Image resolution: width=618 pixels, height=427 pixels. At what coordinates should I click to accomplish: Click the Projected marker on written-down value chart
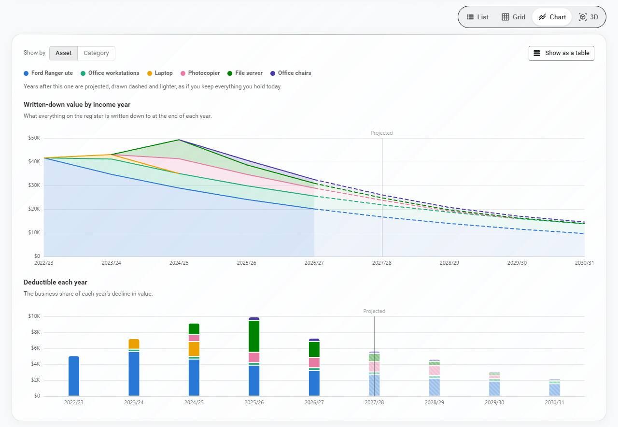pyautogui.click(x=382, y=133)
